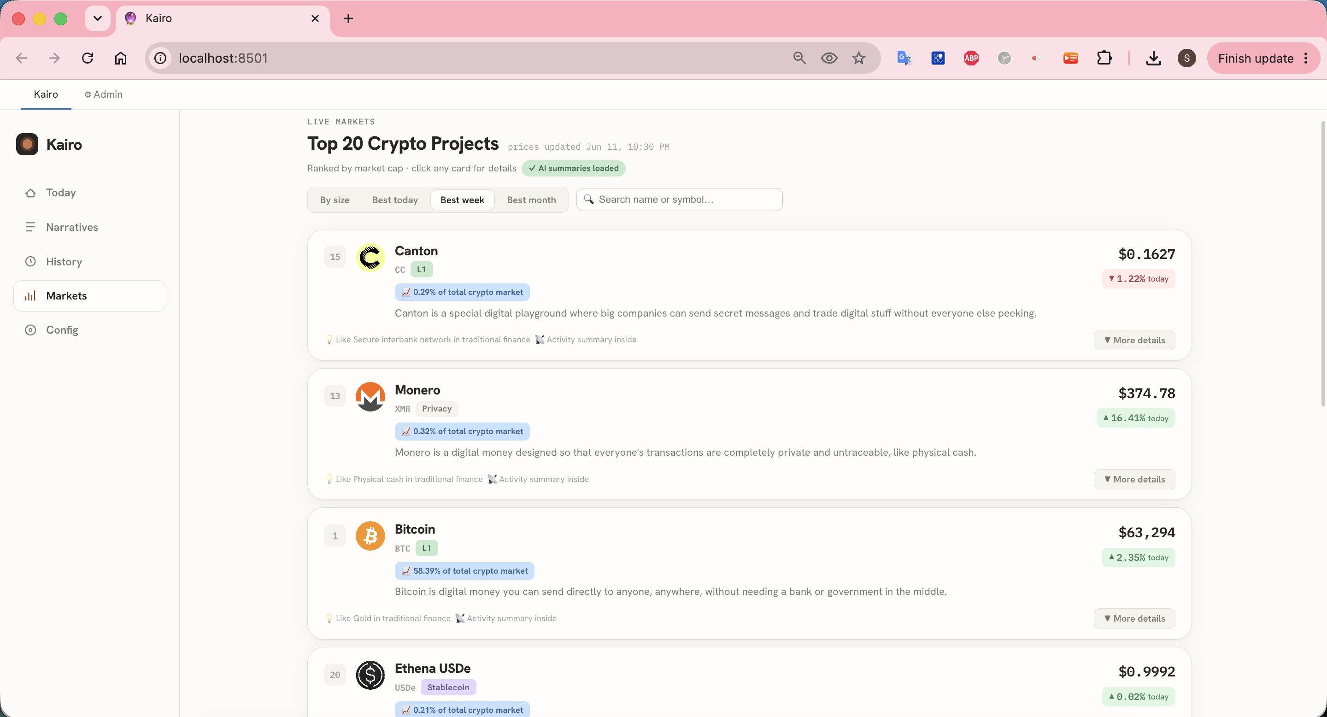Click Bitcoin's 58.39% of total crypto market badge
This screenshot has width=1327, height=717.
click(x=464, y=571)
